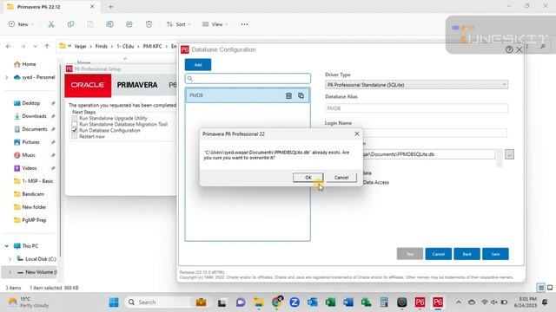Expand the syed - Personal OneDrive node
Image resolution: width=556 pixels, height=312 pixels.
pyautogui.click(x=7, y=77)
